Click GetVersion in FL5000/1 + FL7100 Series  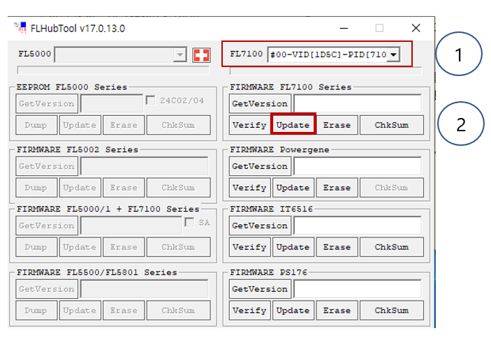pyautogui.click(x=47, y=226)
